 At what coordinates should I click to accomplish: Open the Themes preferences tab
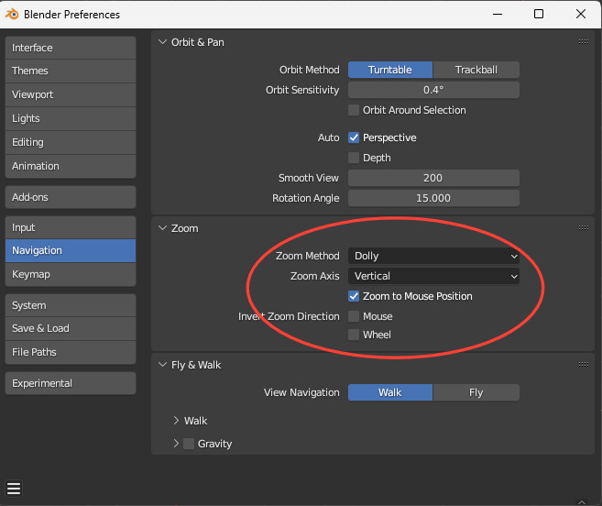coord(71,71)
